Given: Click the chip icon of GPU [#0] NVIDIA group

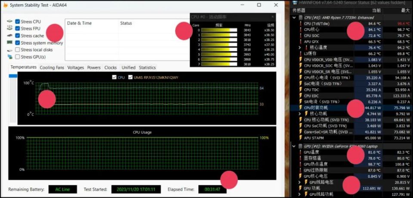Looking at the screenshot, I should point(300,146).
